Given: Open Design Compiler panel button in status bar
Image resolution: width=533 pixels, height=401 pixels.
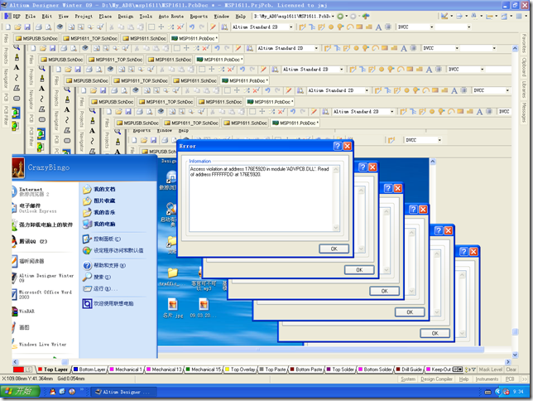Looking at the screenshot, I should point(436,379).
